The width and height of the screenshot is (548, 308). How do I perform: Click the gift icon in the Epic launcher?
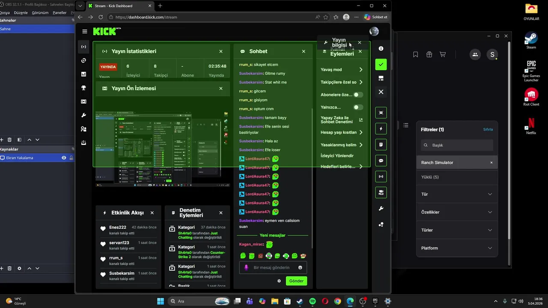(429, 54)
